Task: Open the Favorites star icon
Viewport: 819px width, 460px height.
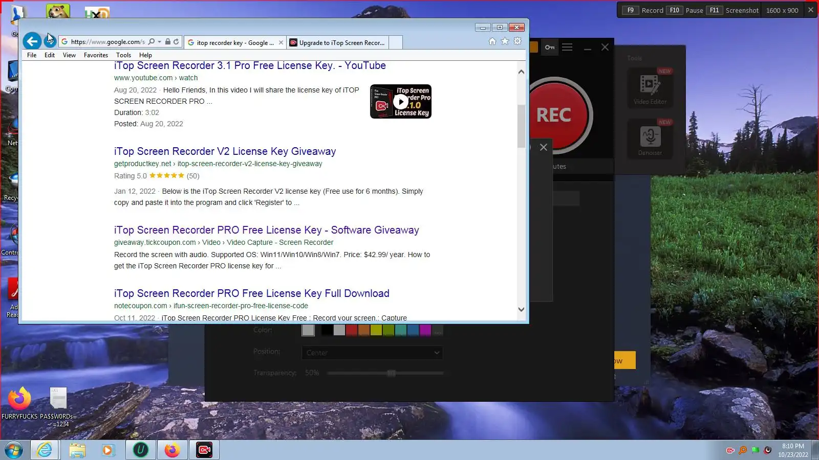Action: (x=505, y=41)
